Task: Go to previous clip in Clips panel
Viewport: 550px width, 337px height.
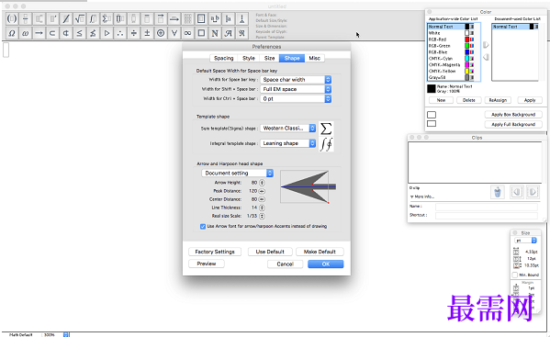Action: [516, 192]
